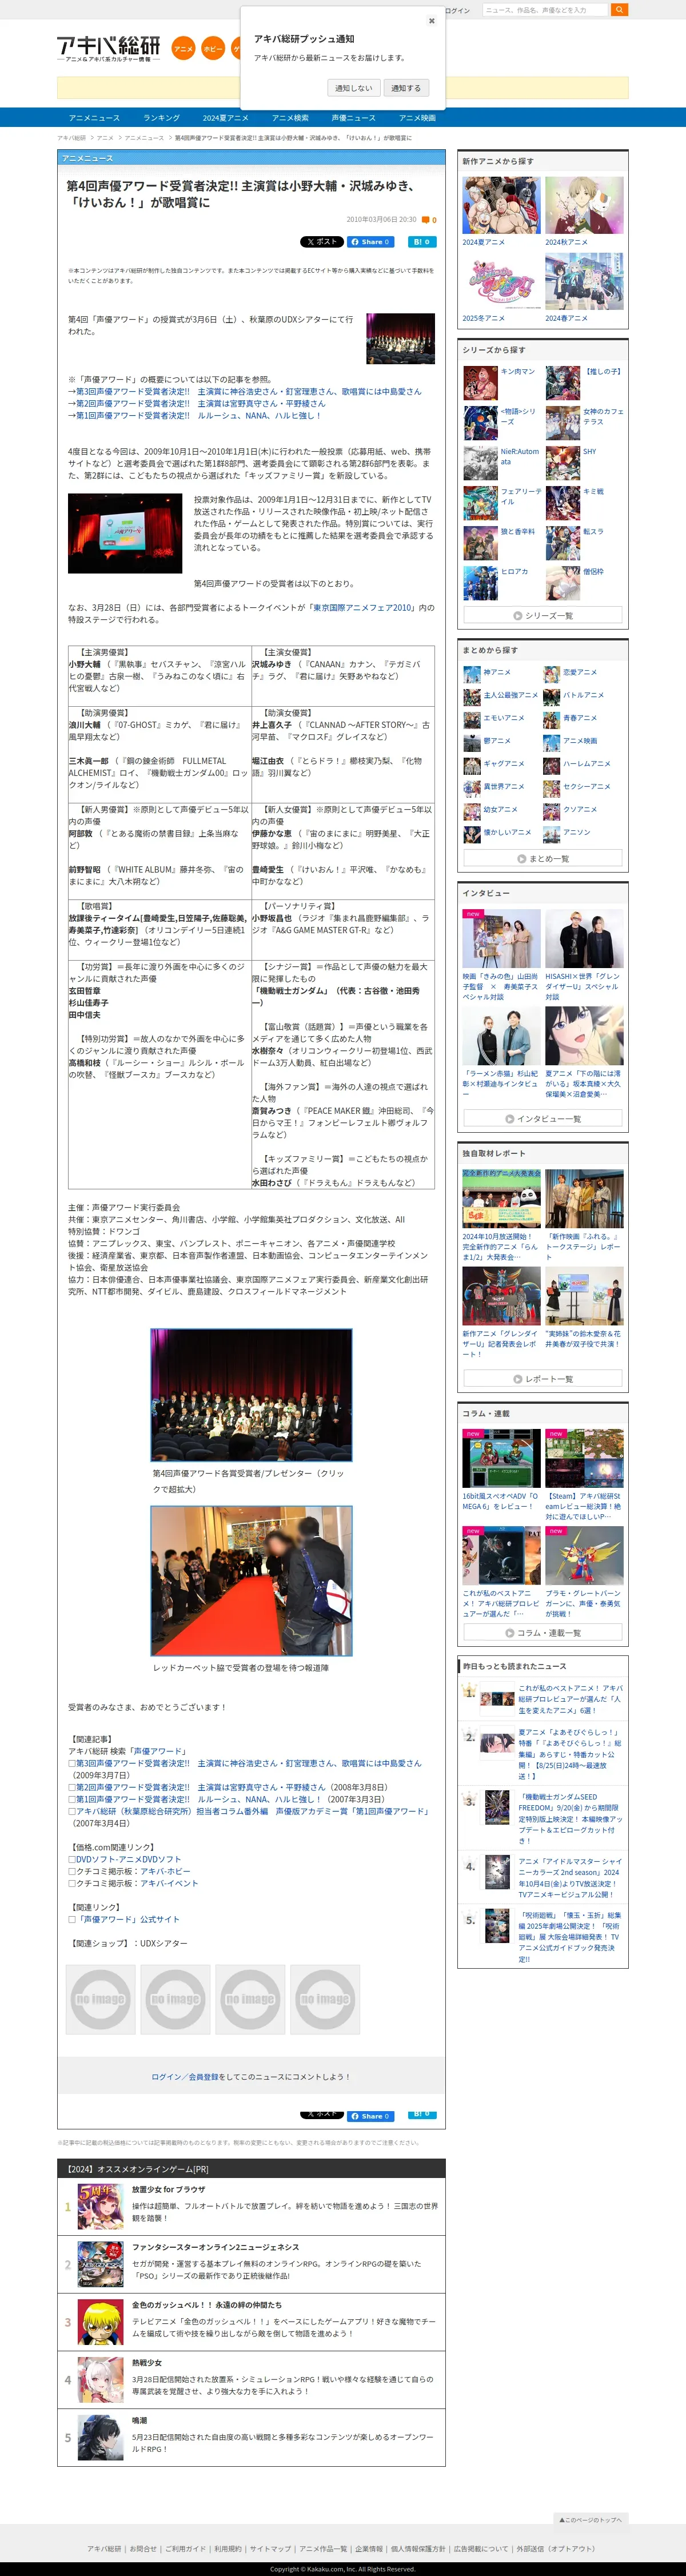Click the orange search icon button
Viewport: 686px width, 2576px height.
click(620, 10)
